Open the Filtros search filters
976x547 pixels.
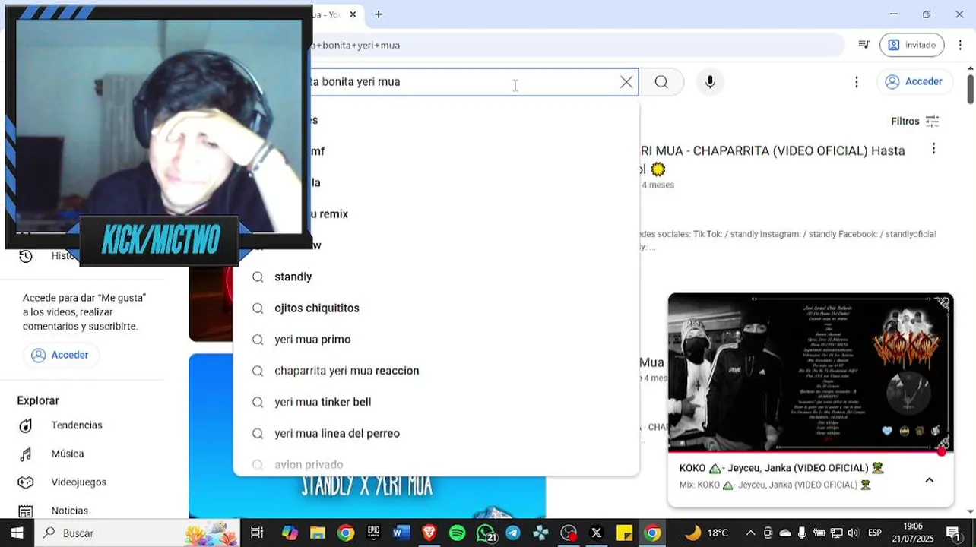tap(915, 122)
